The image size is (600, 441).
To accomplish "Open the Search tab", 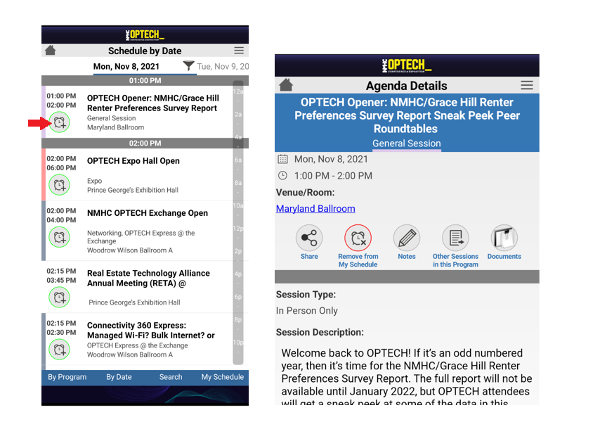I will (171, 377).
